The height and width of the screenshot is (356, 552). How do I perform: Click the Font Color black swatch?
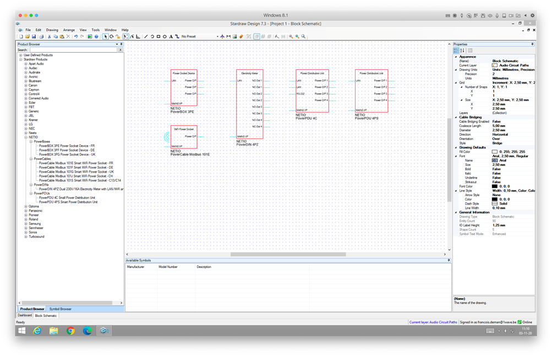[x=494, y=187]
